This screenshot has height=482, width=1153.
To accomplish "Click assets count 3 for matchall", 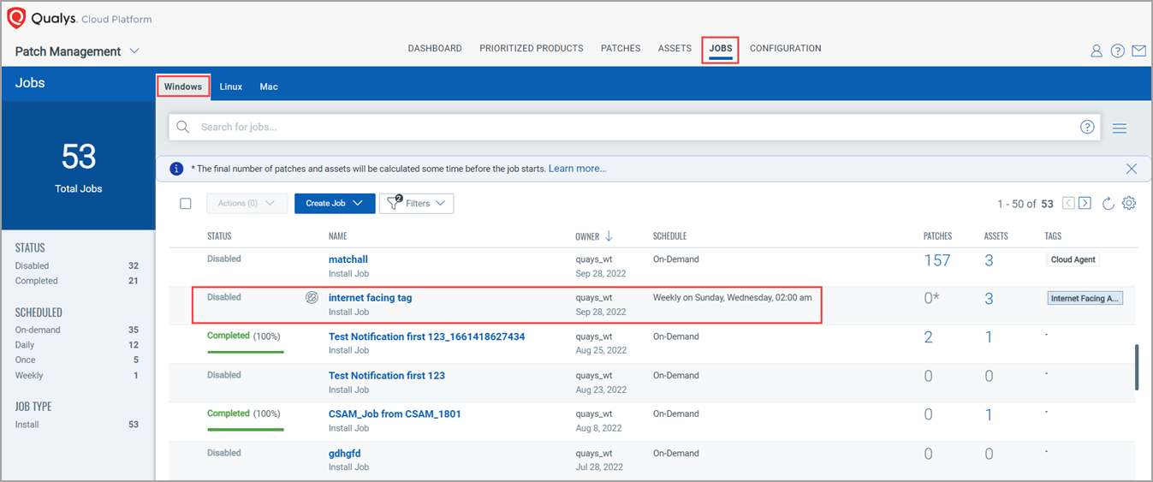I will coord(989,261).
